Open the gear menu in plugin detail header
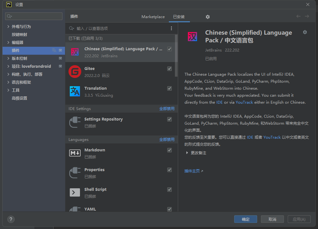The width and height of the screenshot is (318, 229). [x=305, y=32]
